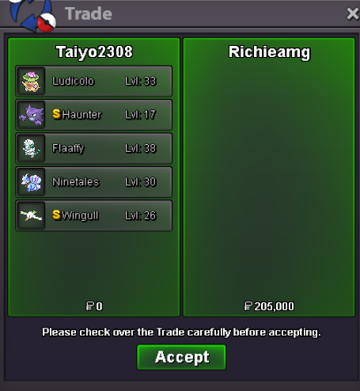Select the Ninetales Lvl 30 entry

(94, 182)
